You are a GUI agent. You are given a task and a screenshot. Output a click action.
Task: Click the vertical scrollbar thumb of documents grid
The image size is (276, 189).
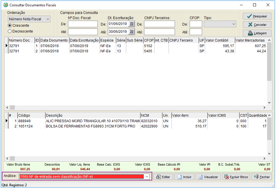(269, 61)
